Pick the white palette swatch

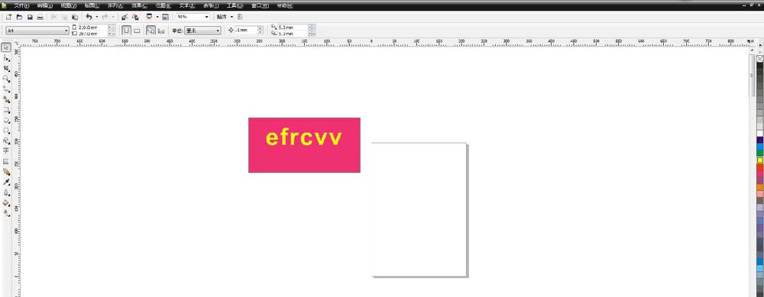coord(759,134)
